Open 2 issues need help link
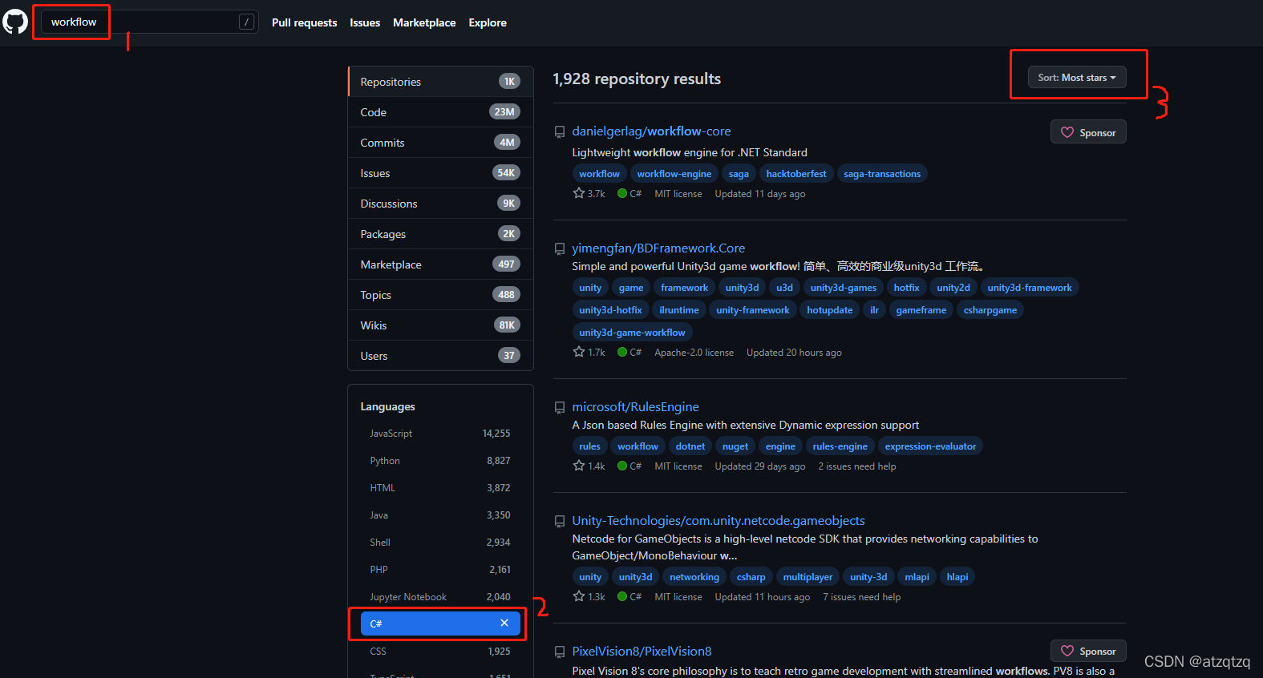 (856, 466)
